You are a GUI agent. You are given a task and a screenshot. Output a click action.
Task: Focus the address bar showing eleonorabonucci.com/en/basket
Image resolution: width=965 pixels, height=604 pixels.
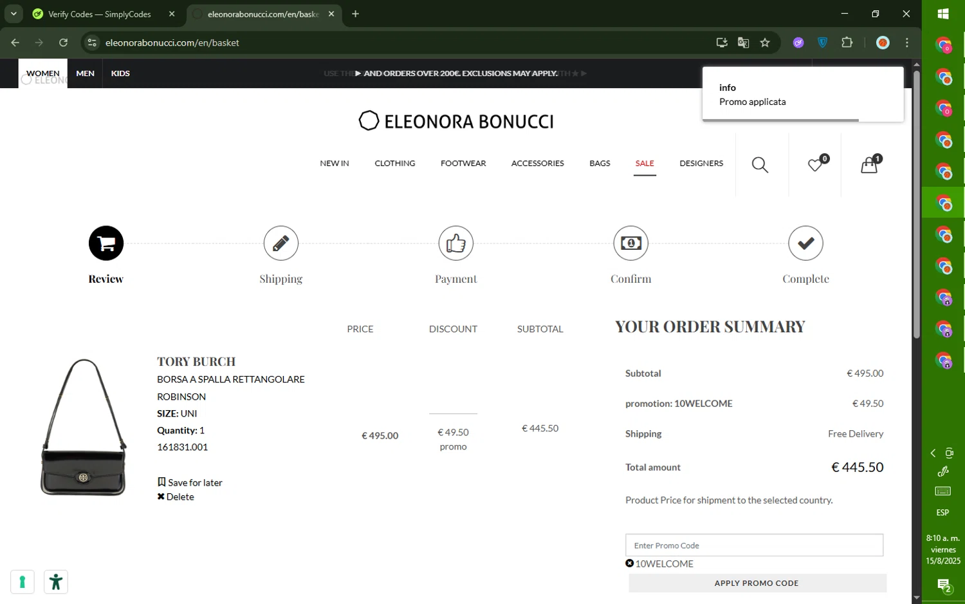(405, 42)
